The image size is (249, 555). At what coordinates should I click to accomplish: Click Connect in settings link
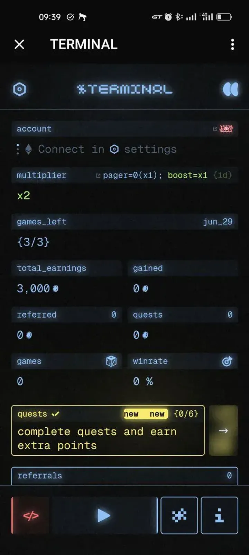(x=107, y=149)
